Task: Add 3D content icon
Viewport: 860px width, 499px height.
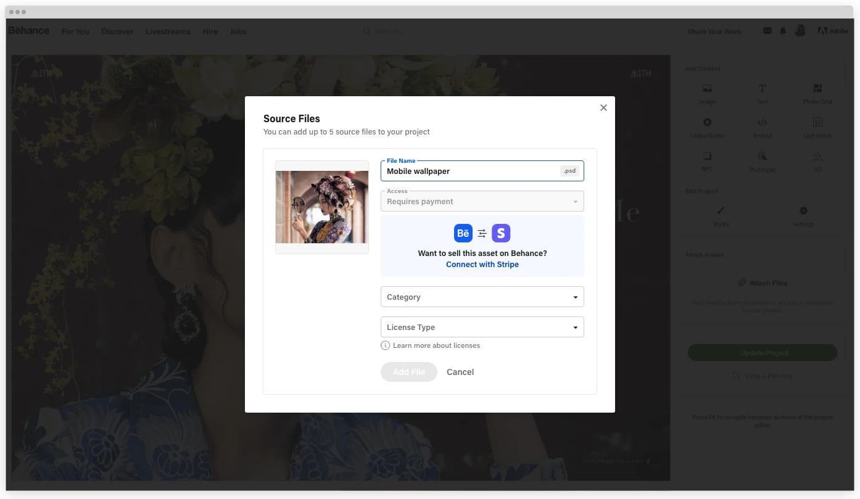Action: (817, 157)
